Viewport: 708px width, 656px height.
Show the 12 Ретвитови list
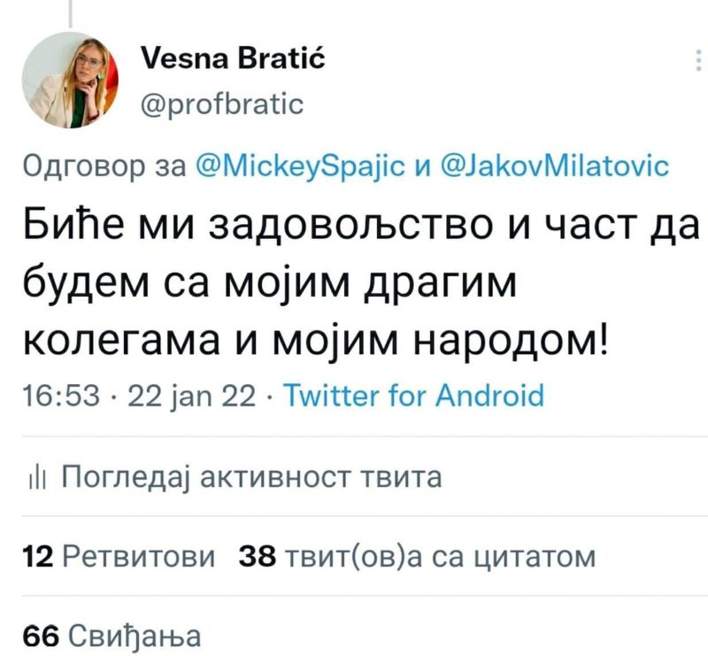[x=119, y=556]
